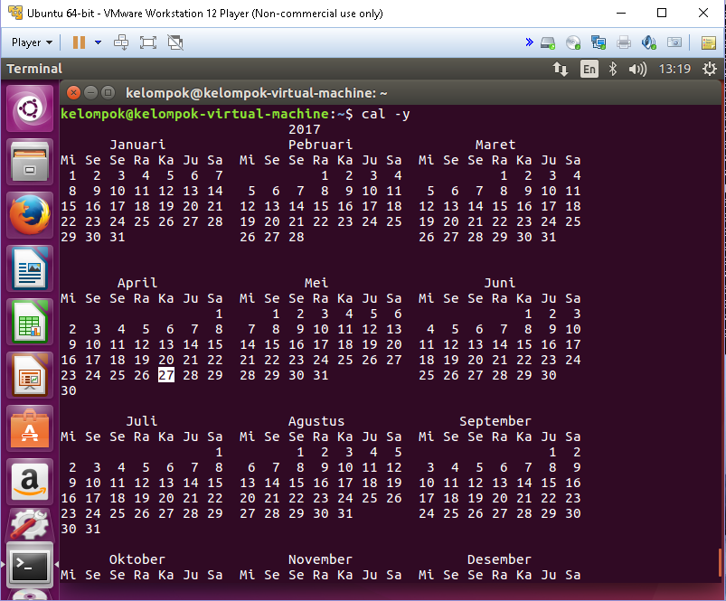
Task: Click the 2017 year heading
Action: (304, 129)
